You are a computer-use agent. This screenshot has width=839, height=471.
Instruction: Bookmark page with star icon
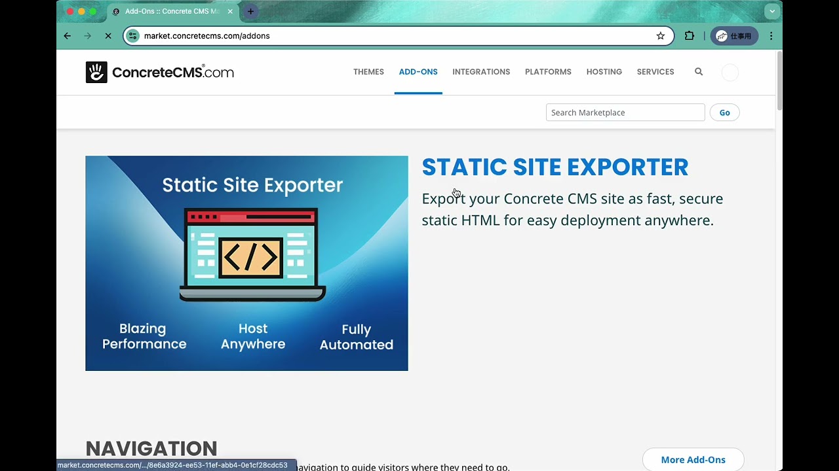[661, 36]
